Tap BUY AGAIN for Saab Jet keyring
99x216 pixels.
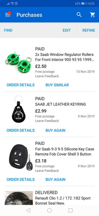(56, 130)
